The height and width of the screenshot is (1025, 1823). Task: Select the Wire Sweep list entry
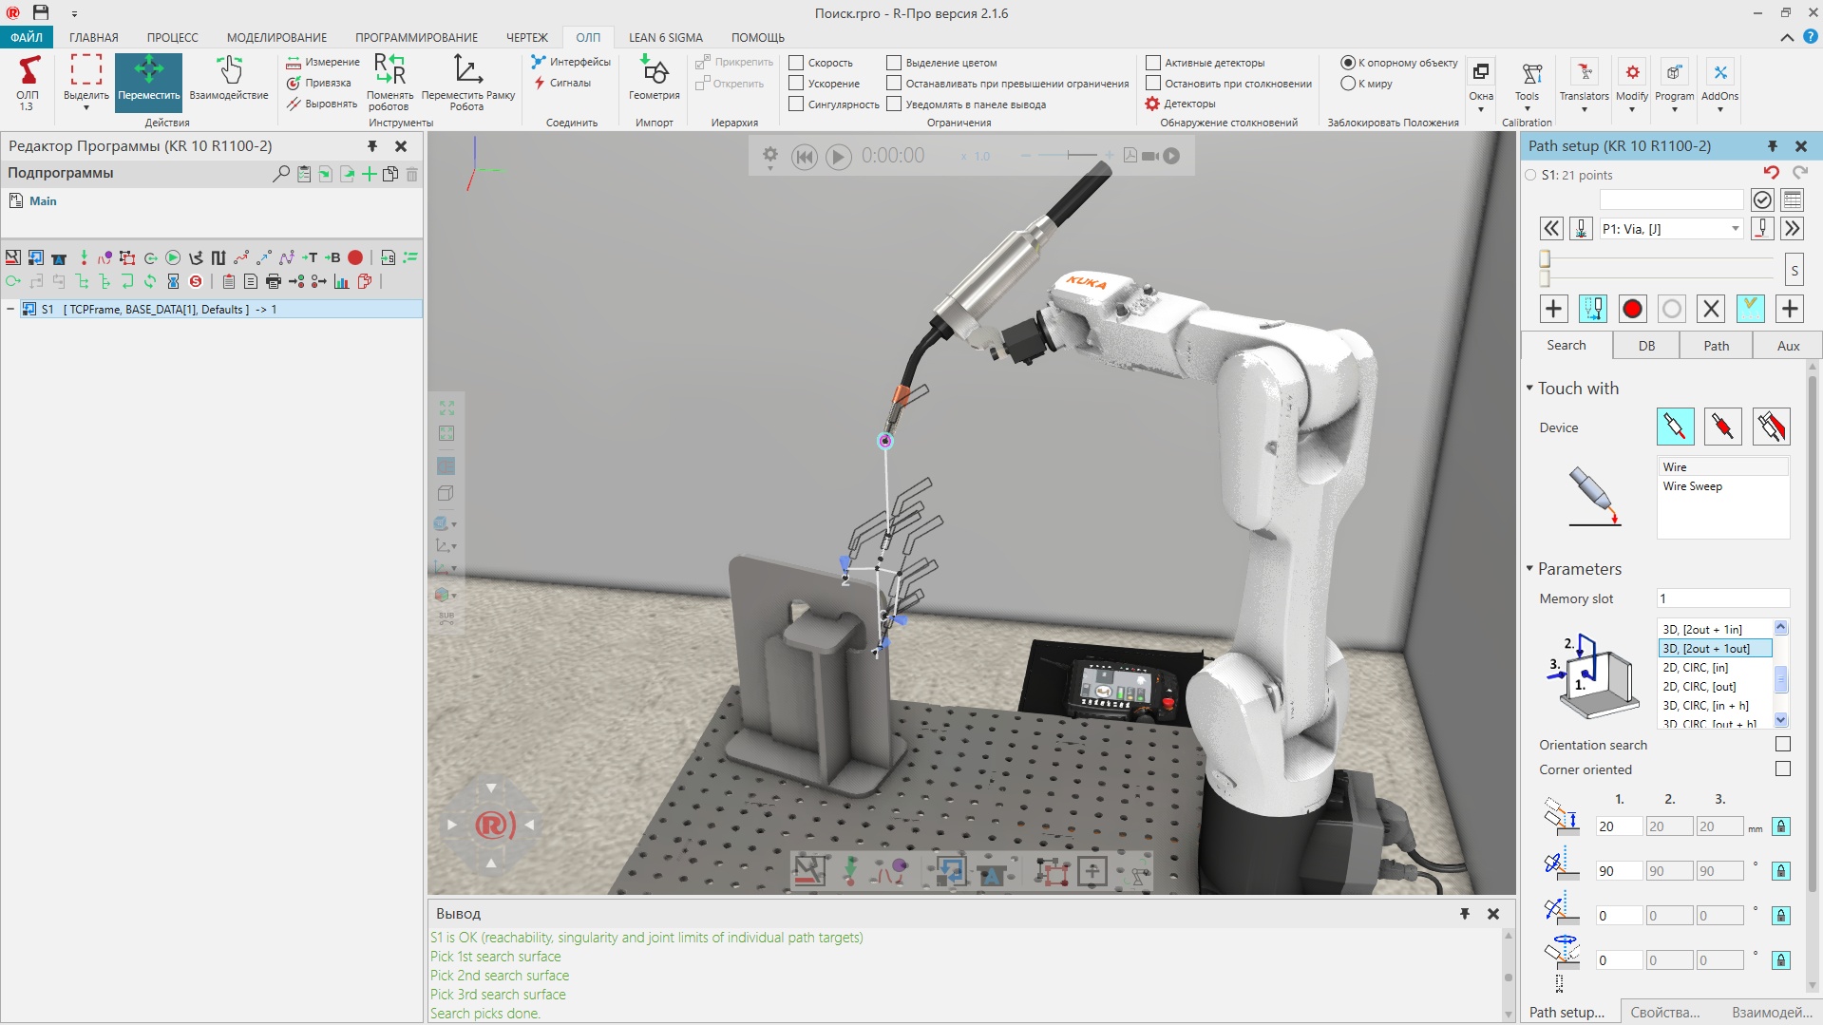pos(1692,486)
